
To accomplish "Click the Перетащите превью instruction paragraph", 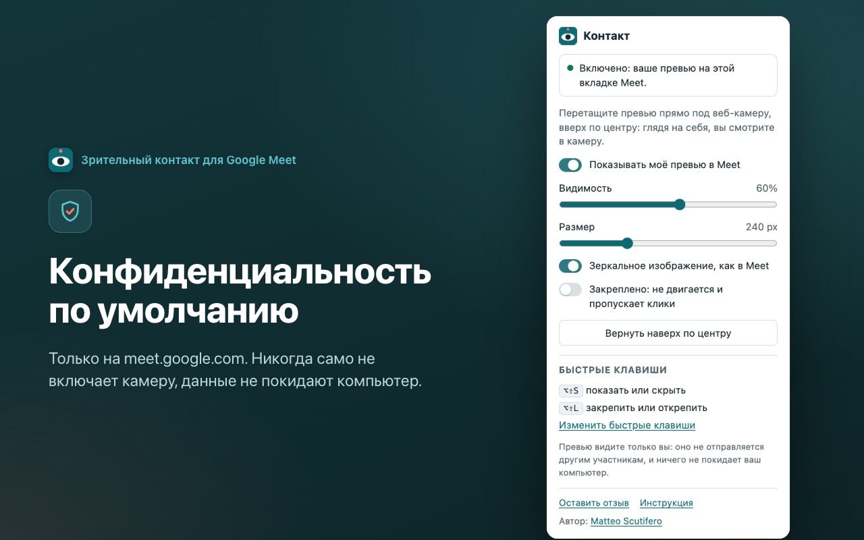I will pos(667,127).
